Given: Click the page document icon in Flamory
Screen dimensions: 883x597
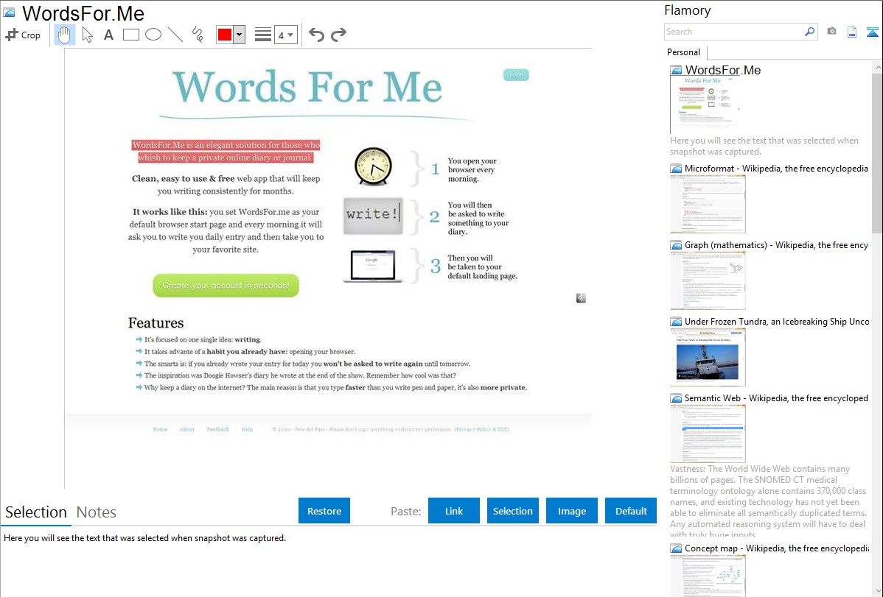Looking at the screenshot, I should point(852,32).
